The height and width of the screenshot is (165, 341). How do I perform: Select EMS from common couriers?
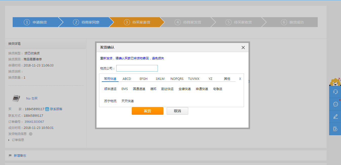(125, 89)
